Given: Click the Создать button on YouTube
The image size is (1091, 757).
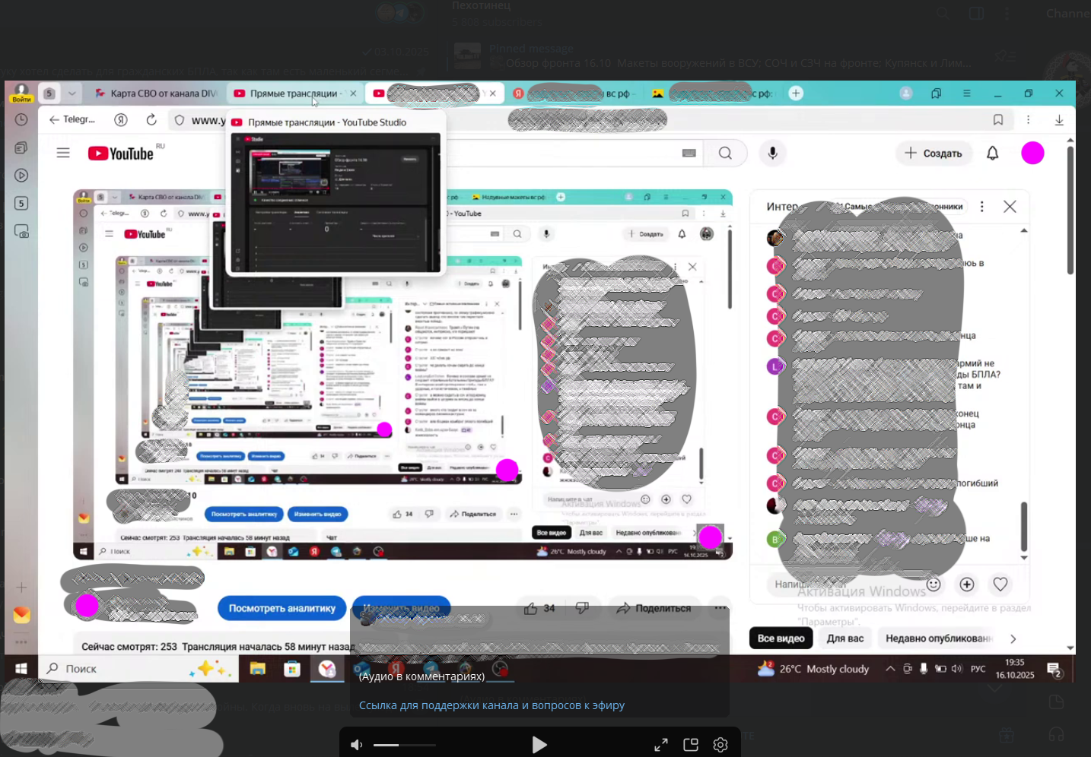Looking at the screenshot, I should click(x=934, y=154).
